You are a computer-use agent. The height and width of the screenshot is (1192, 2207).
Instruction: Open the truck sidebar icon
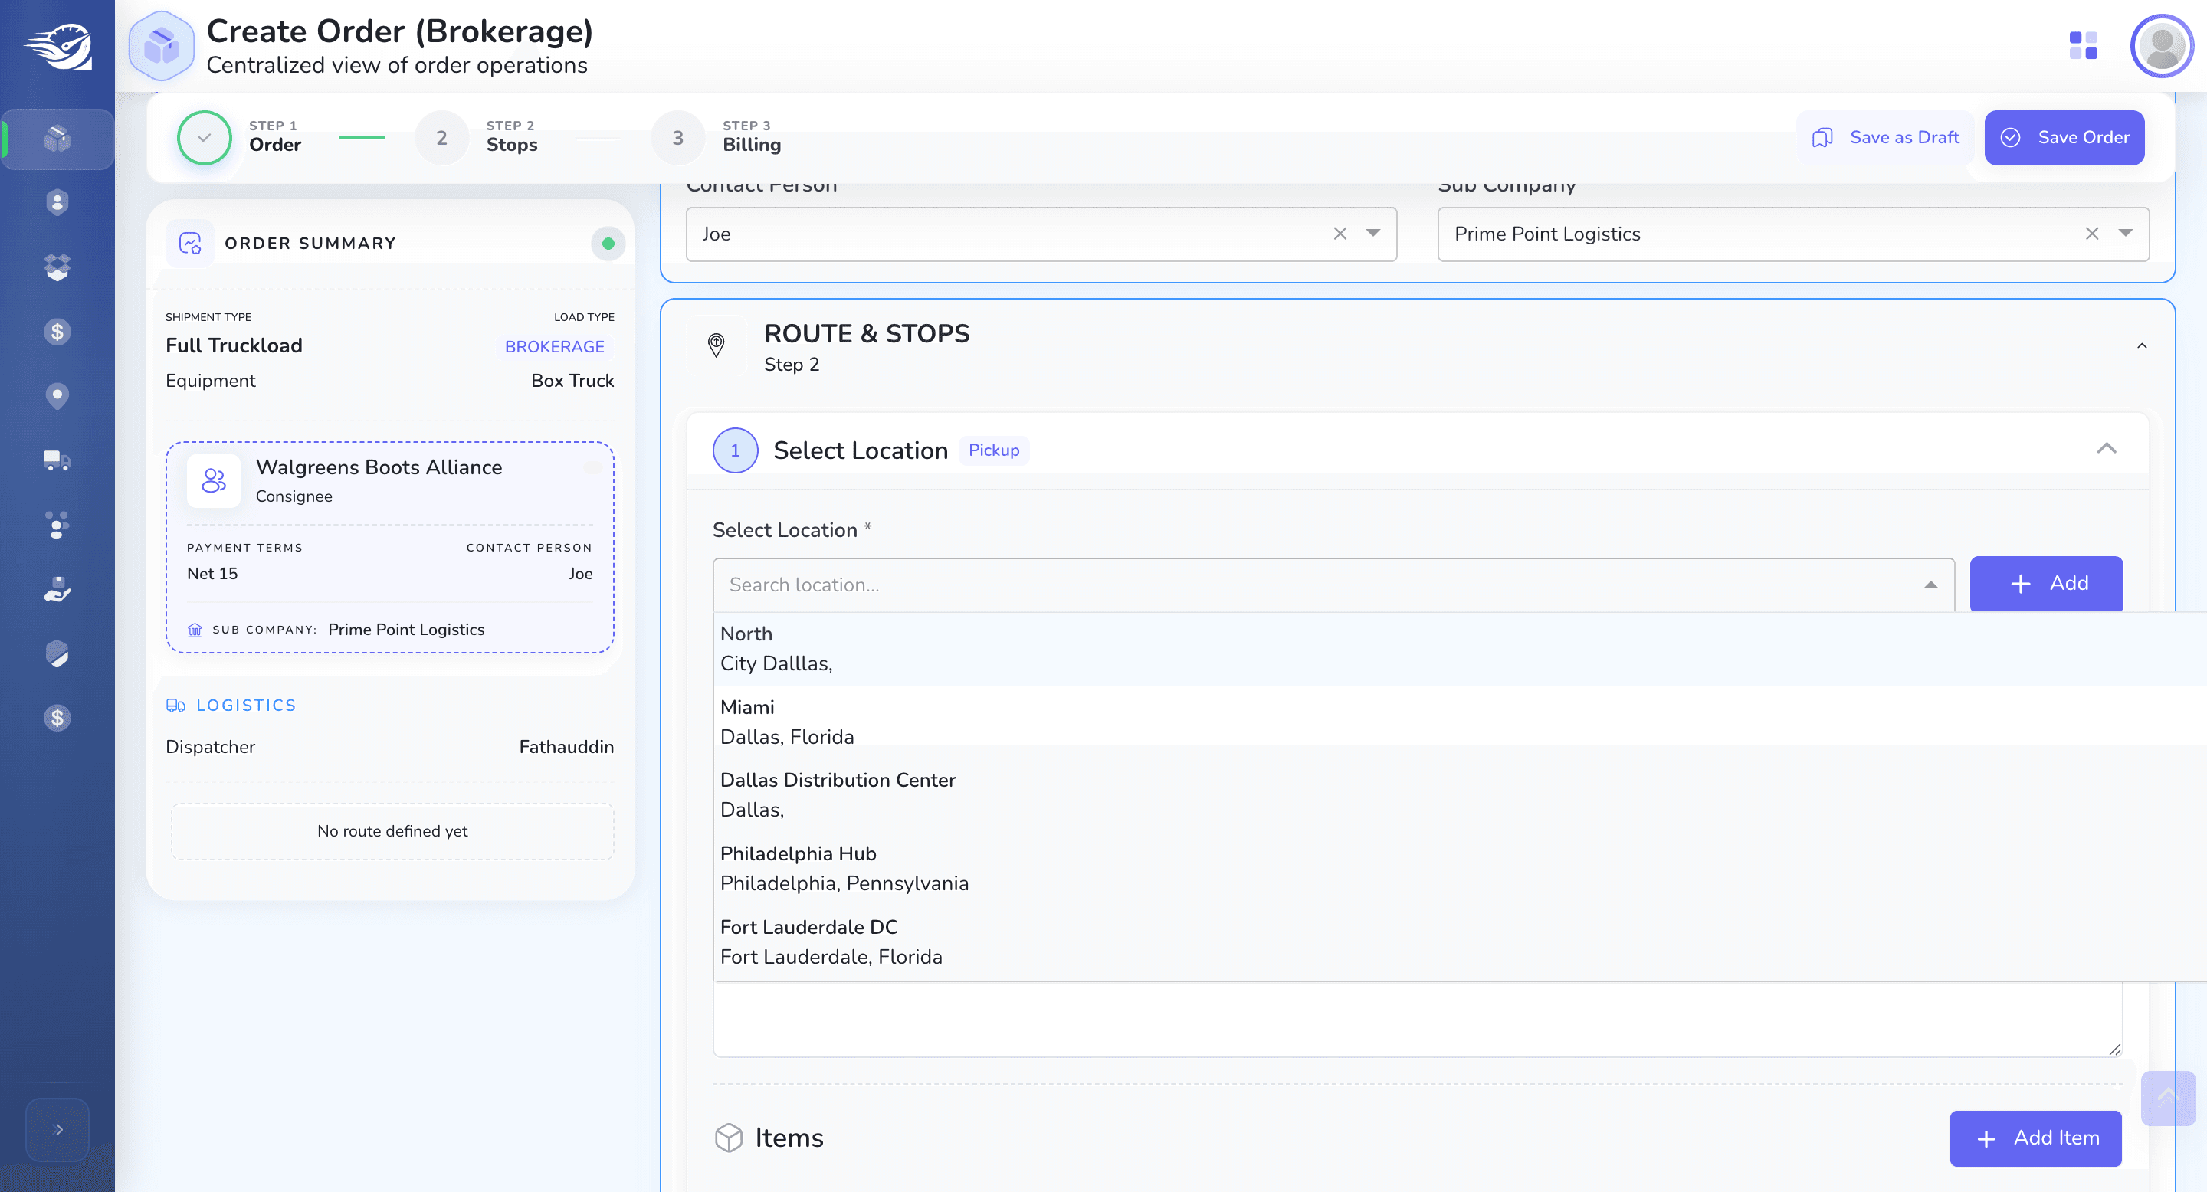[57, 460]
